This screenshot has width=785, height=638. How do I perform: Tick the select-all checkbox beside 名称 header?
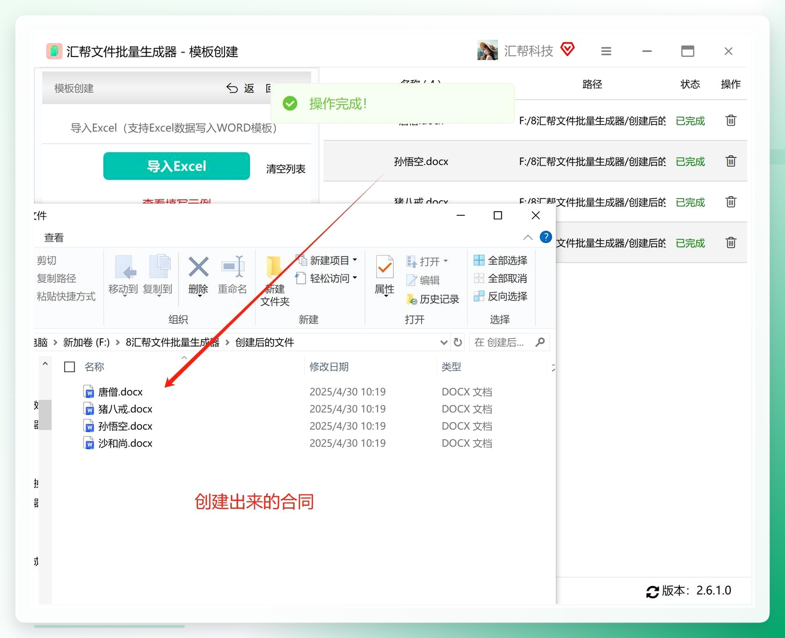click(x=70, y=367)
